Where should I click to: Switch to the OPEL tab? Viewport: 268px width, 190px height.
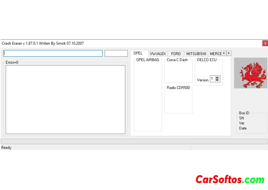pos(138,53)
